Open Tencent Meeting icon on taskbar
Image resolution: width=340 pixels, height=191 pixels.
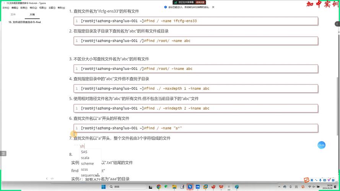coord(198,187)
